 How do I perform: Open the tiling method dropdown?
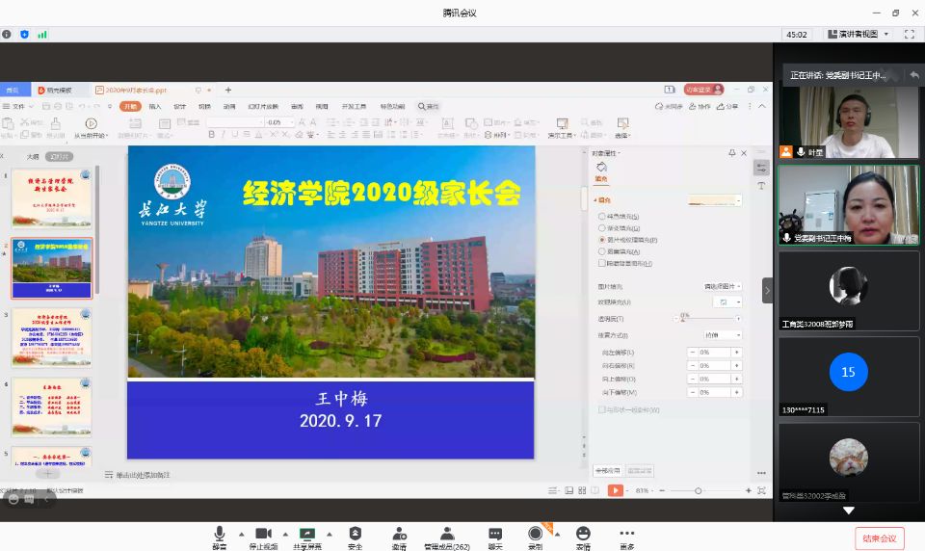[724, 335]
